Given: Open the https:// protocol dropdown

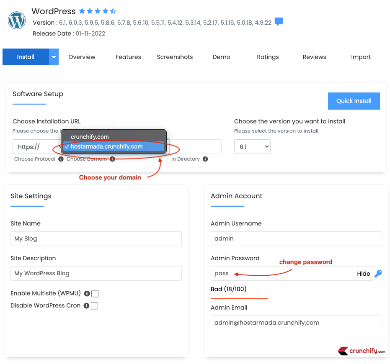Looking at the screenshot, I should (37, 147).
